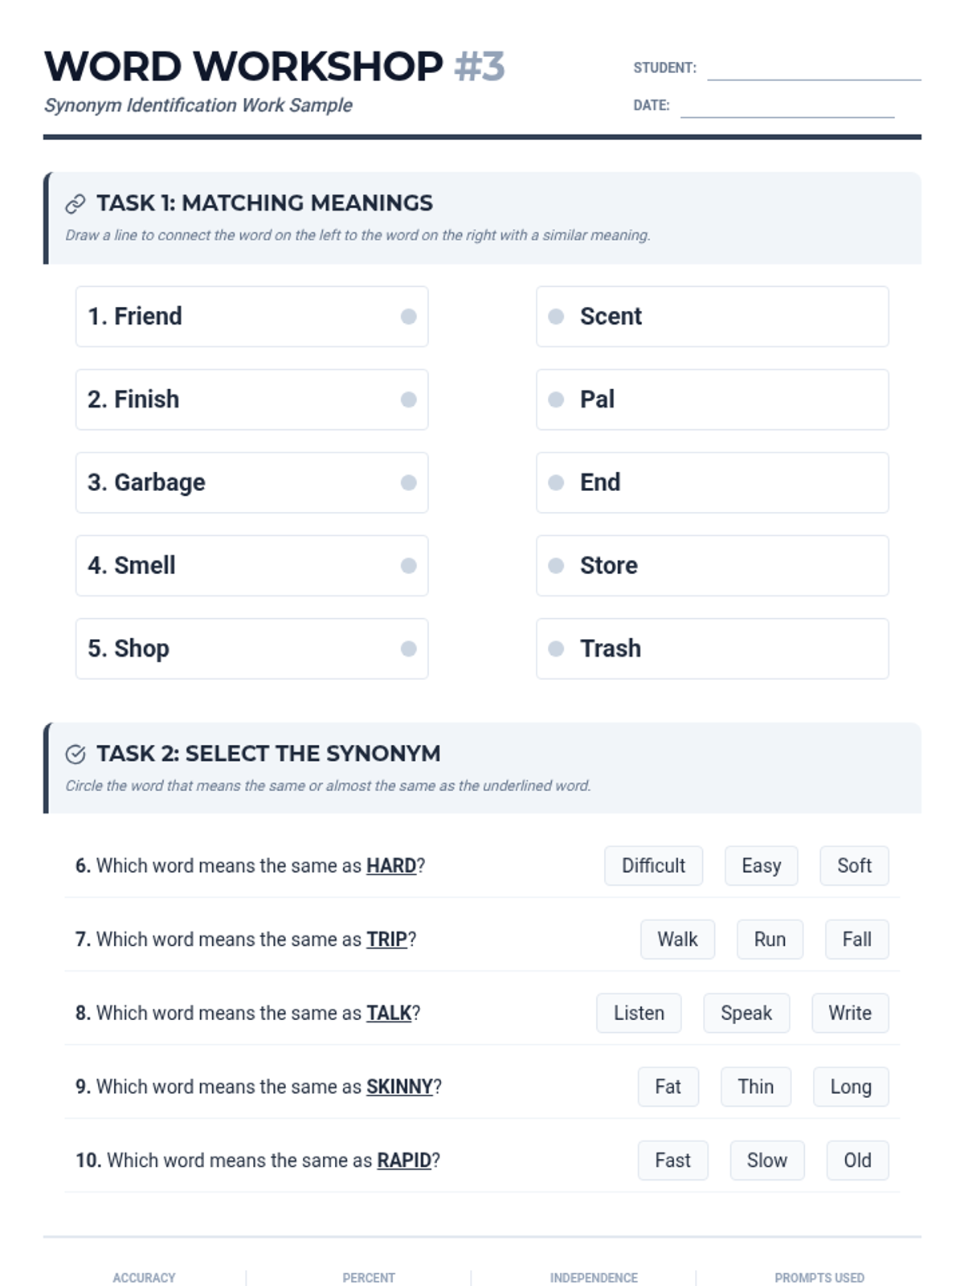
Task: Click the dot next to Shop
Action: (x=408, y=649)
